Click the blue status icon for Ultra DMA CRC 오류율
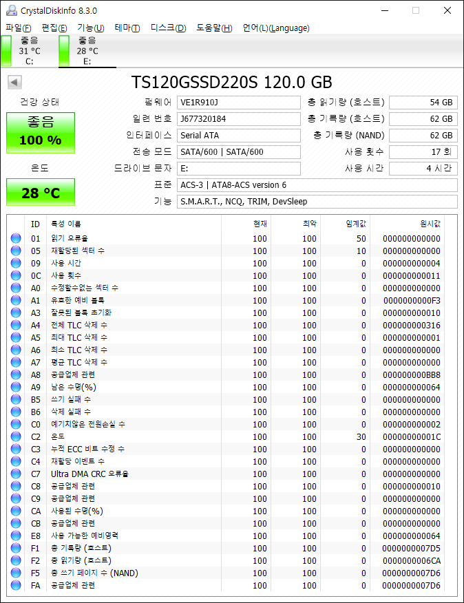Viewport: 464px width, 603px height. 16,474
